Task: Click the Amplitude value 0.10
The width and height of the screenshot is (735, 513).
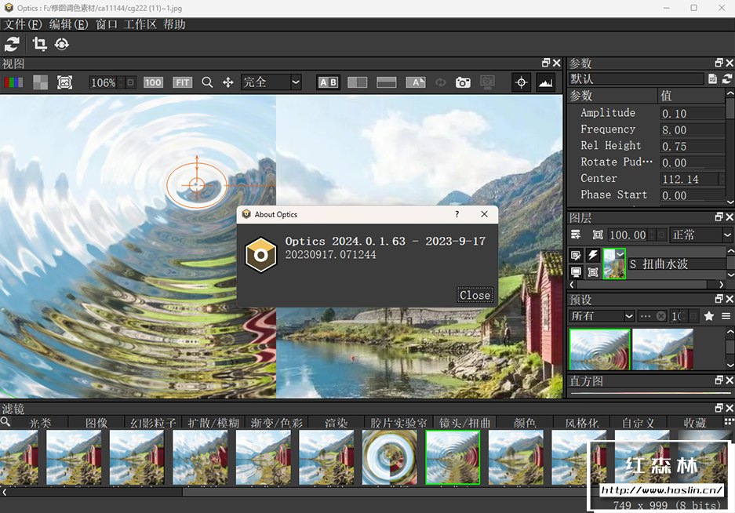Action: coord(693,114)
